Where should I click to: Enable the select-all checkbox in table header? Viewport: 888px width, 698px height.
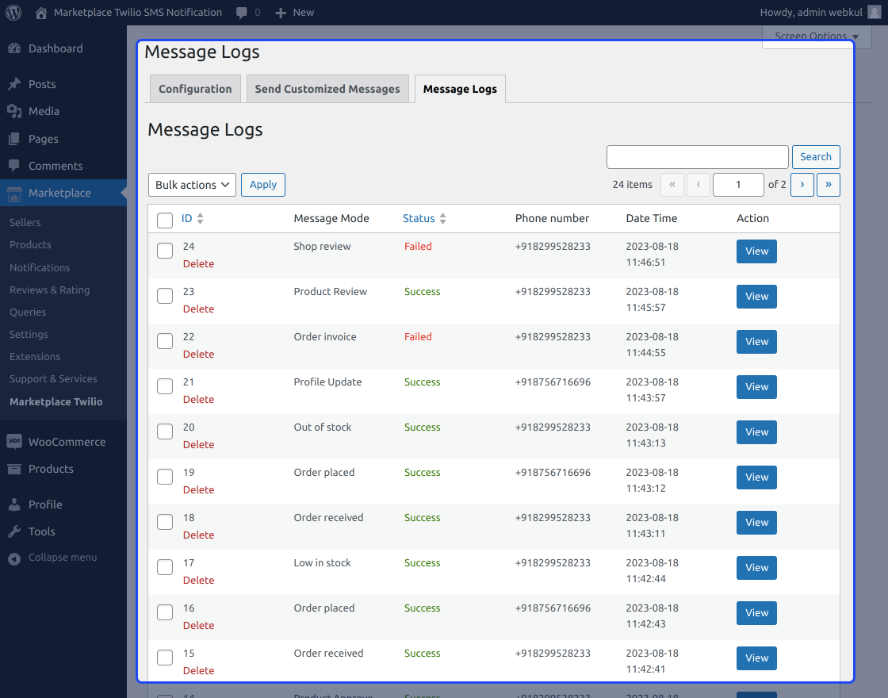165,220
